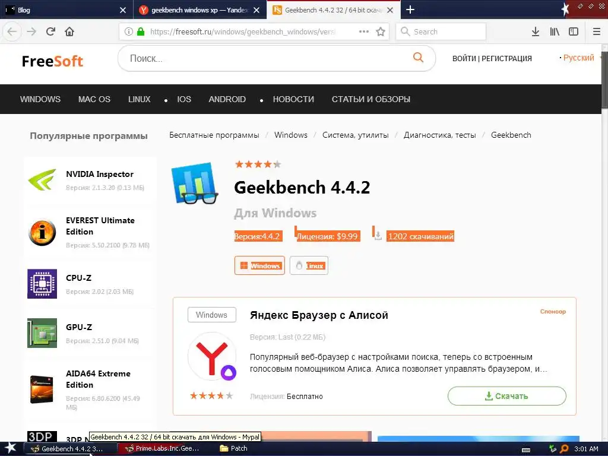Click ВОЙТИ | РЕГИСТРАЦИЯ link
608x456 pixels.
(492, 59)
